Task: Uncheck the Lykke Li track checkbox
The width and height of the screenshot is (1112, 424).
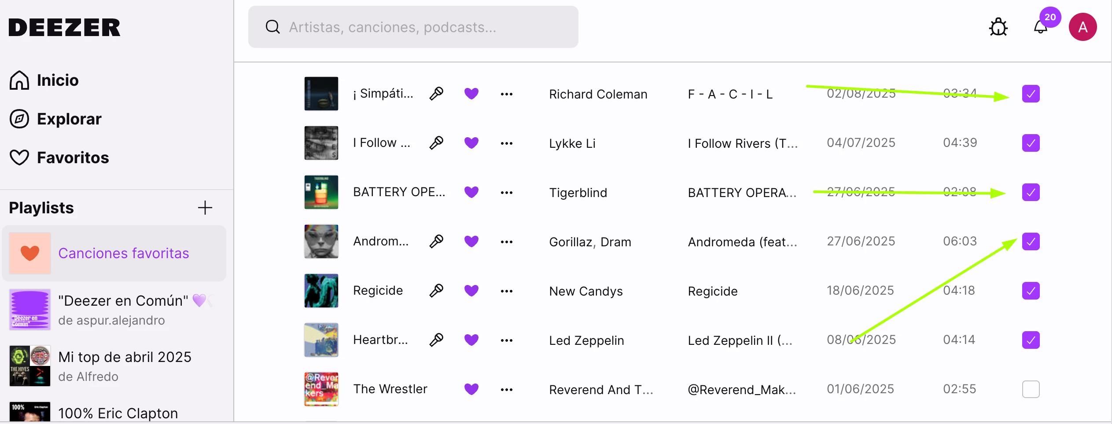Action: click(1031, 143)
